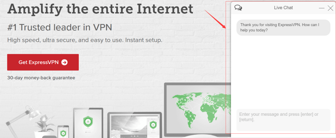
Task: Click the Get ExpressVPN button
Action: (43, 62)
